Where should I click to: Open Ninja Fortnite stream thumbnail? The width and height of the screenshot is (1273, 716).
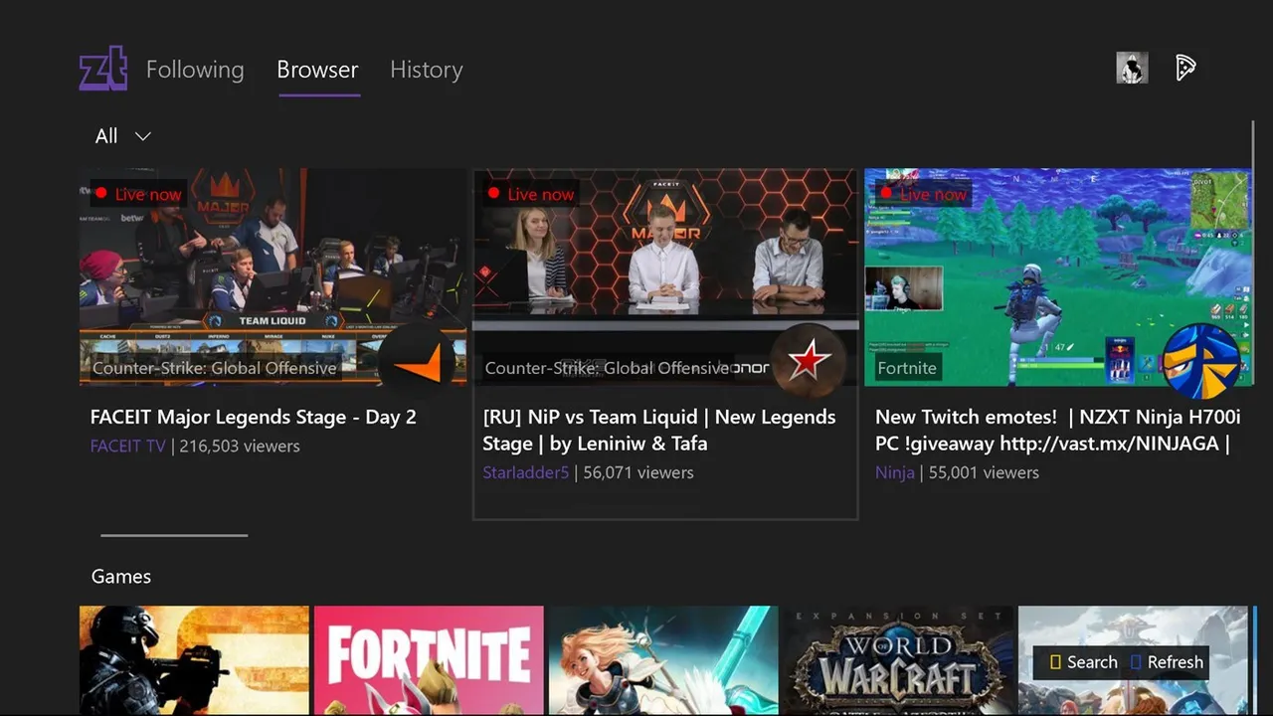[1058, 276]
